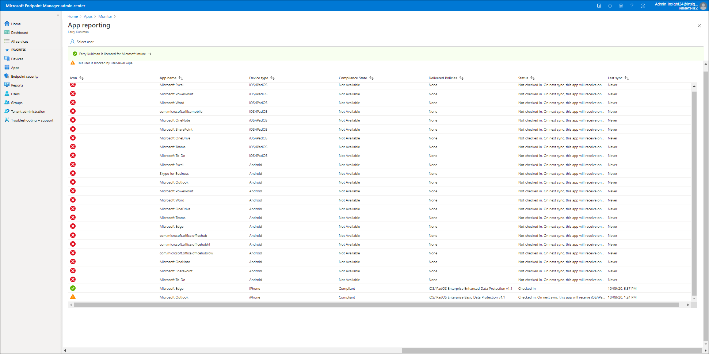This screenshot has width=709, height=354.
Task: Open the Home icon in sidebar
Action: (7, 24)
